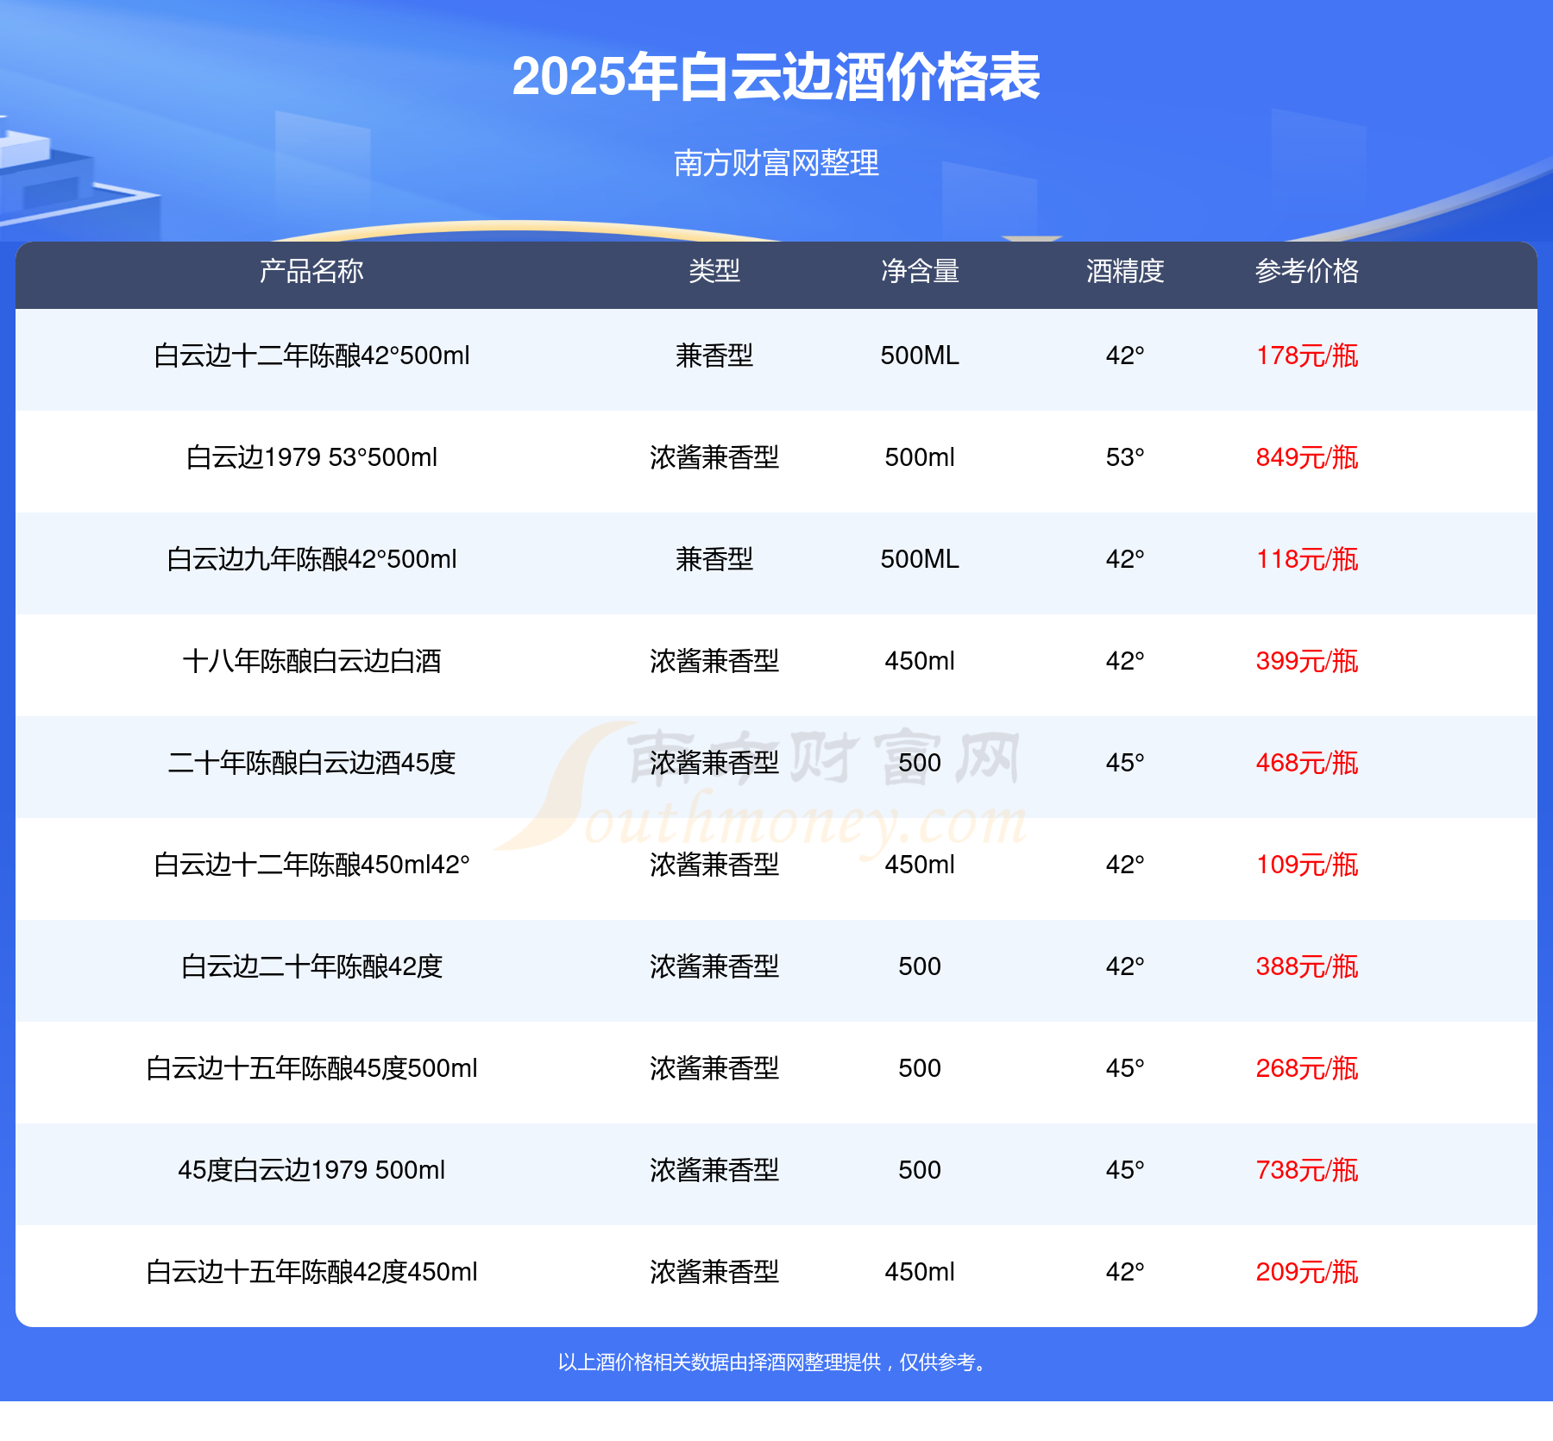Click the price 118元/瓶
The height and width of the screenshot is (1441, 1553).
pos(1307,559)
